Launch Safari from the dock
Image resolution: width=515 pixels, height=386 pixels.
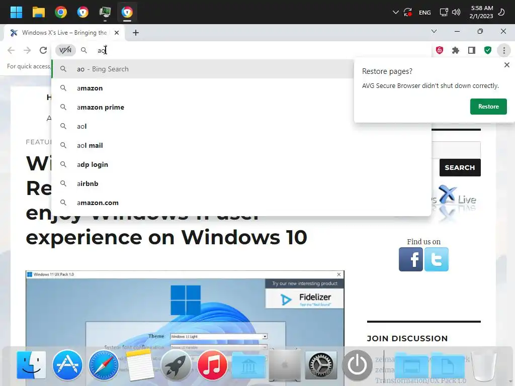[x=104, y=365]
